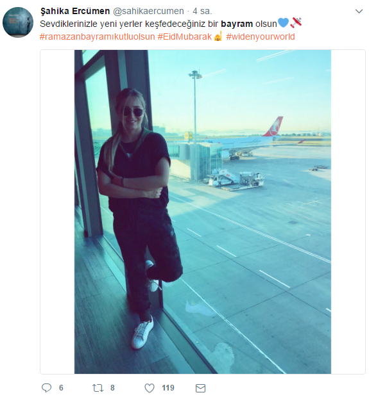Open tweet permalink via "4 sa." timestamp
Viewport: 369px width, 395px height.
point(202,11)
